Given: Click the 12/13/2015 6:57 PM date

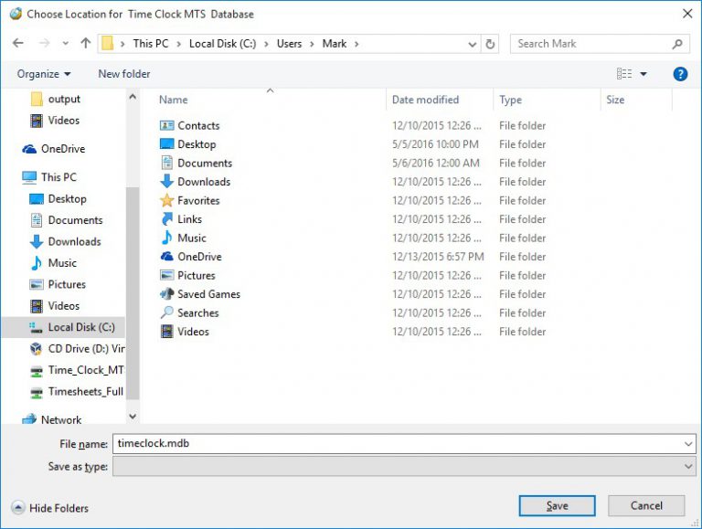Looking at the screenshot, I should click(438, 257).
